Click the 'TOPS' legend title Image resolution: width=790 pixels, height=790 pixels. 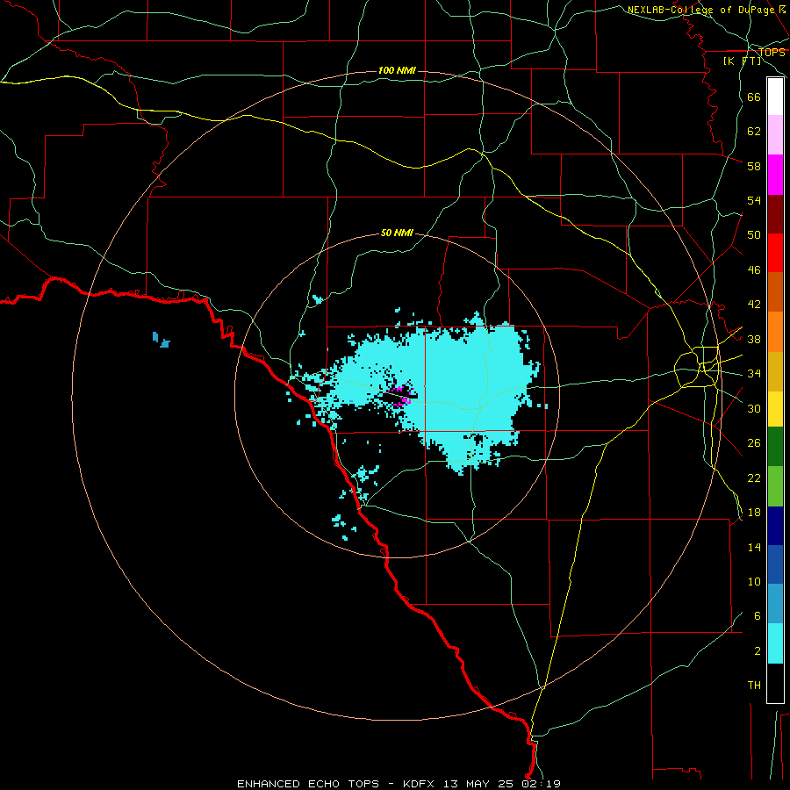click(x=772, y=53)
